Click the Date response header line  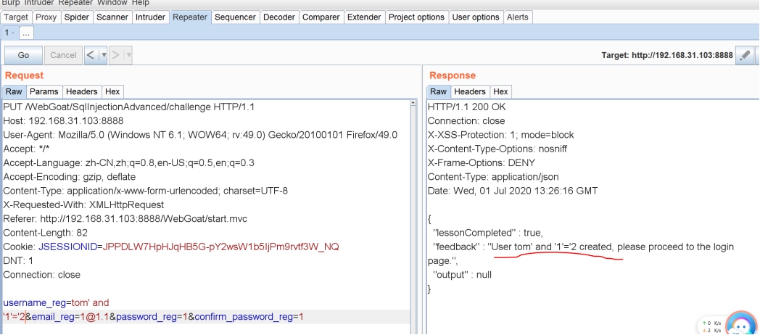click(x=513, y=191)
